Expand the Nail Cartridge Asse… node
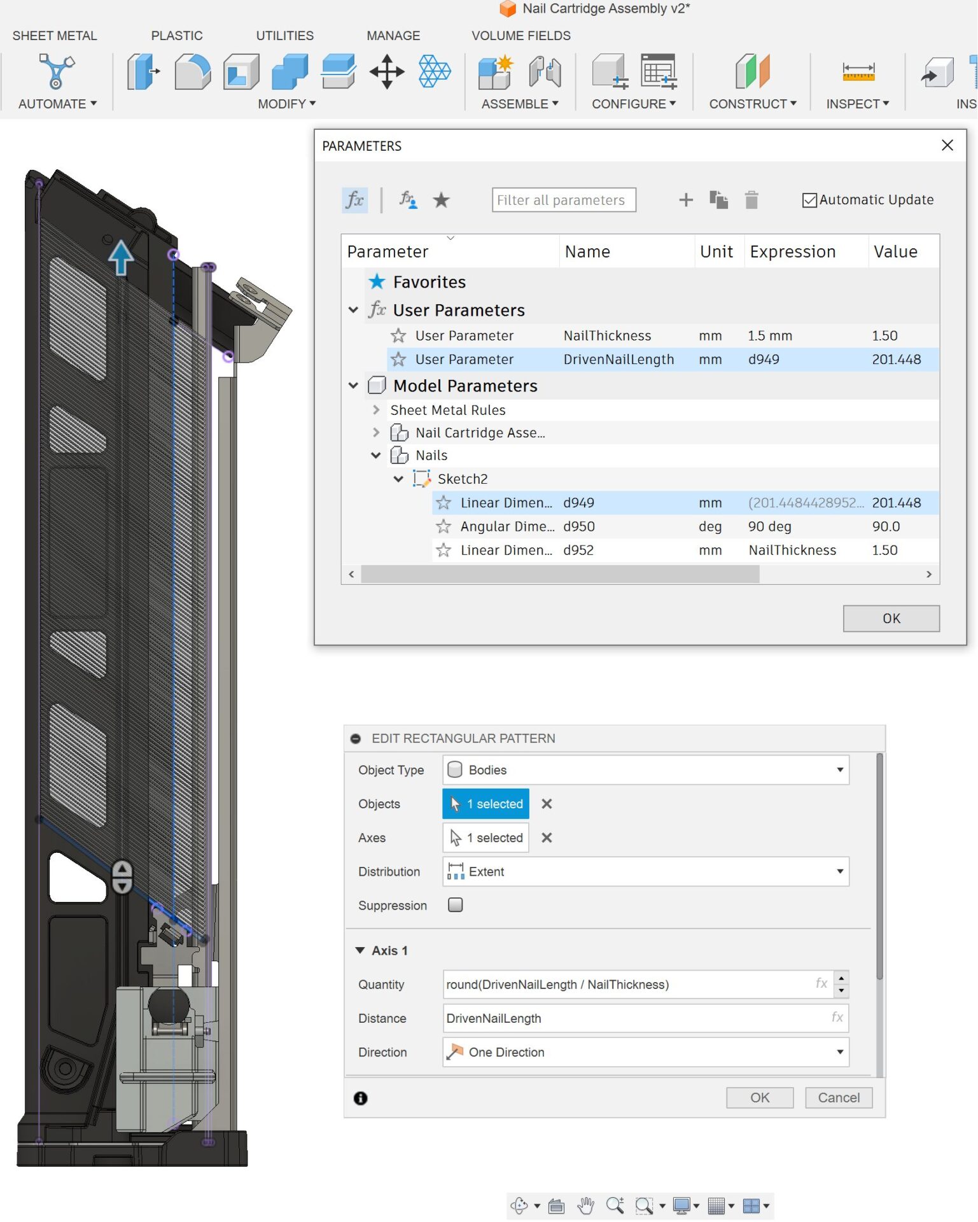This screenshot has height=1222, width=978. [x=376, y=433]
